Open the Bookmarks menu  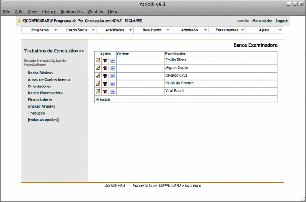72,12
